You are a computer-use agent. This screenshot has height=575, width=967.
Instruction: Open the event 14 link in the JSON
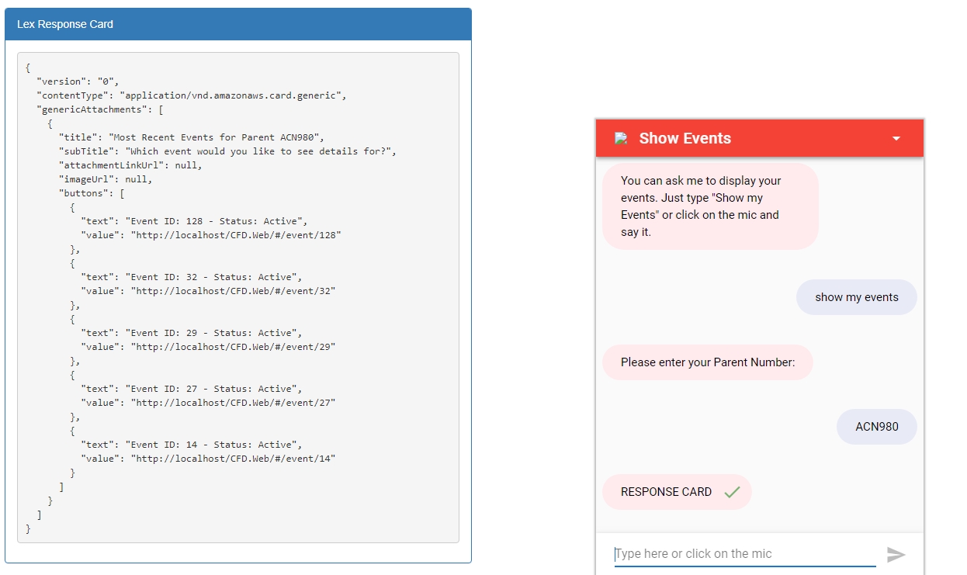point(264,458)
